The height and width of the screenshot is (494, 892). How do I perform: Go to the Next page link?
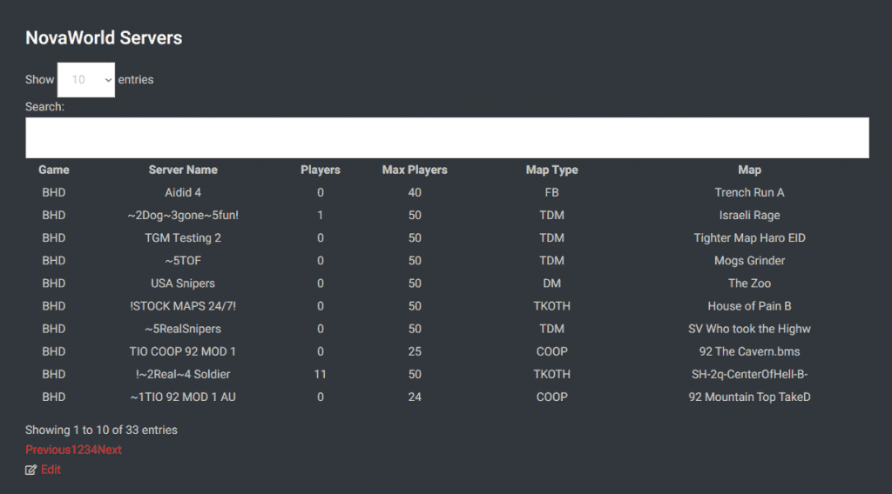point(109,450)
